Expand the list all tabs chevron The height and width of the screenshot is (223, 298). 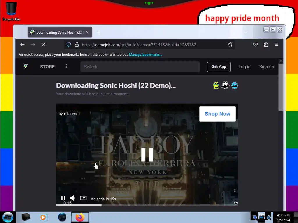[x=246, y=32]
